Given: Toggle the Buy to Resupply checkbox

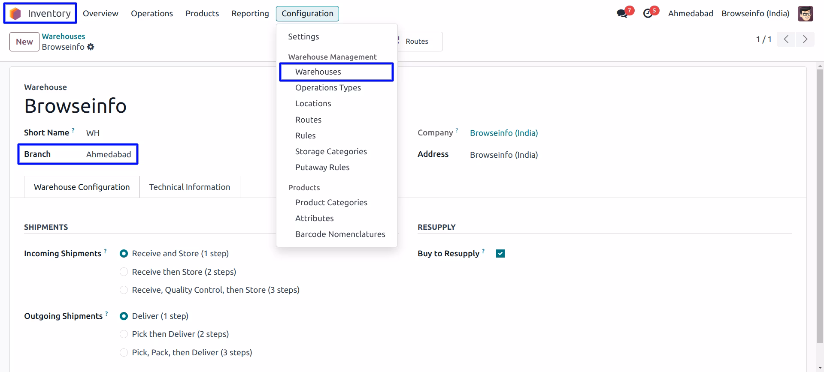Looking at the screenshot, I should [500, 254].
